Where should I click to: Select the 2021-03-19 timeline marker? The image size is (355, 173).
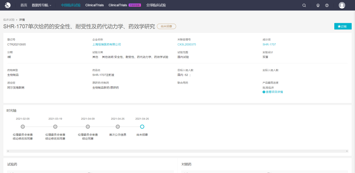(x=55, y=127)
